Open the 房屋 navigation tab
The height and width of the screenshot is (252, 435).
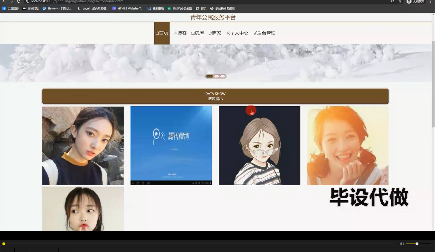click(x=197, y=33)
